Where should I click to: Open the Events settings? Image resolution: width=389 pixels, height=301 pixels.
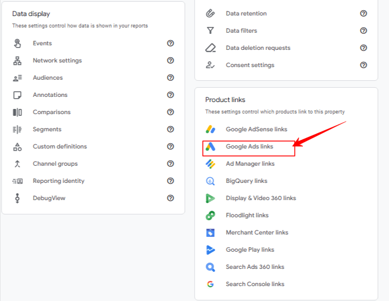pos(43,44)
